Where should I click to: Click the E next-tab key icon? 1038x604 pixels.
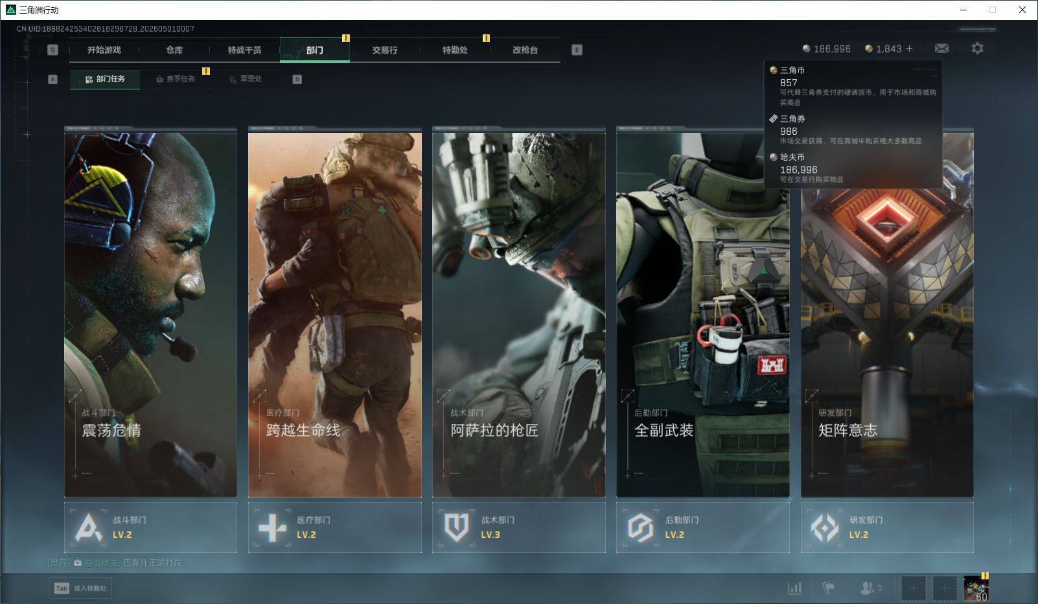coord(577,50)
